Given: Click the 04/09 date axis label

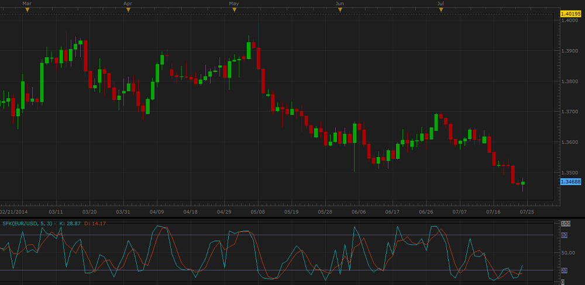Looking at the screenshot, I should (157, 211).
